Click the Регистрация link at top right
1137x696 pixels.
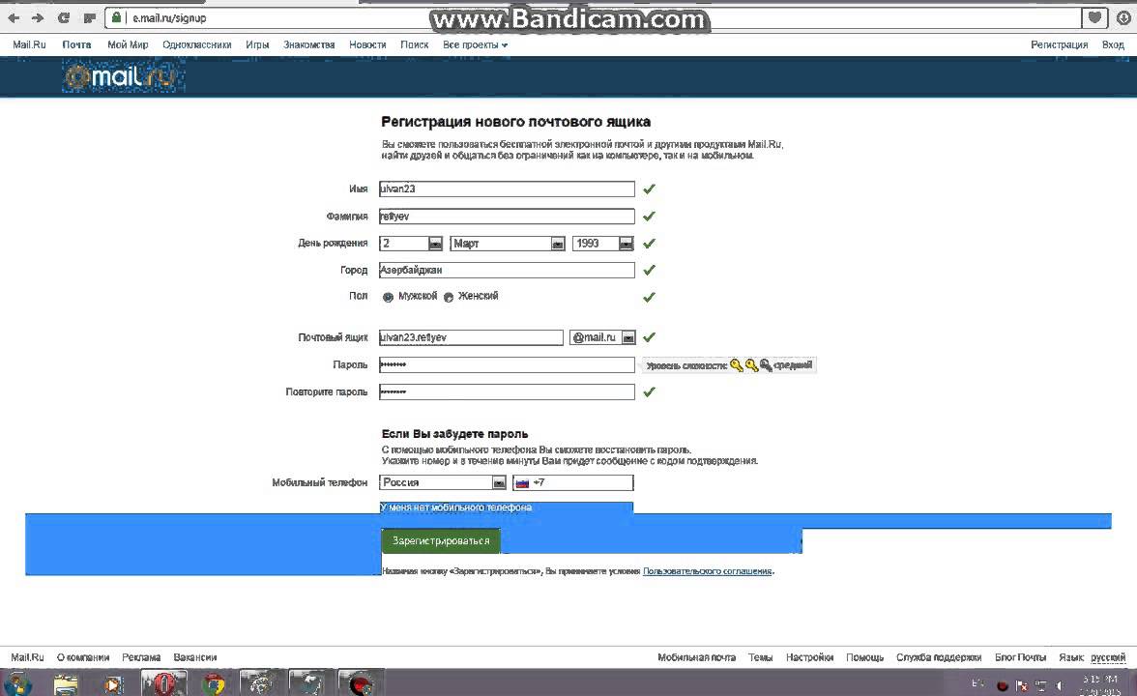coord(1060,44)
